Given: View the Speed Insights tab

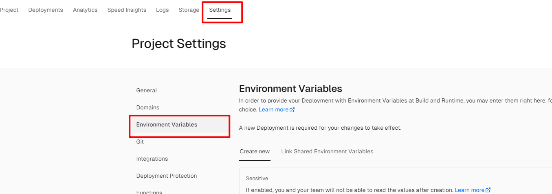Looking at the screenshot, I should click(127, 10).
